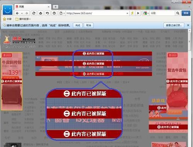
Task: Click the 牛皮斜挎包 left ad text
Action: tap(12, 62)
